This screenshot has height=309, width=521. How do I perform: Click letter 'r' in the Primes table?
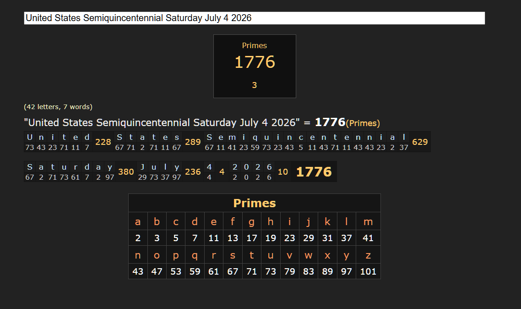pos(214,255)
